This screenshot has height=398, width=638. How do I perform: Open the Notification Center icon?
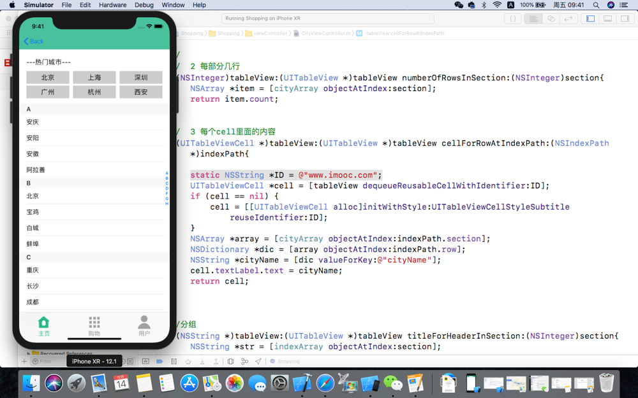pyautogui.click(x=624, y=5)
